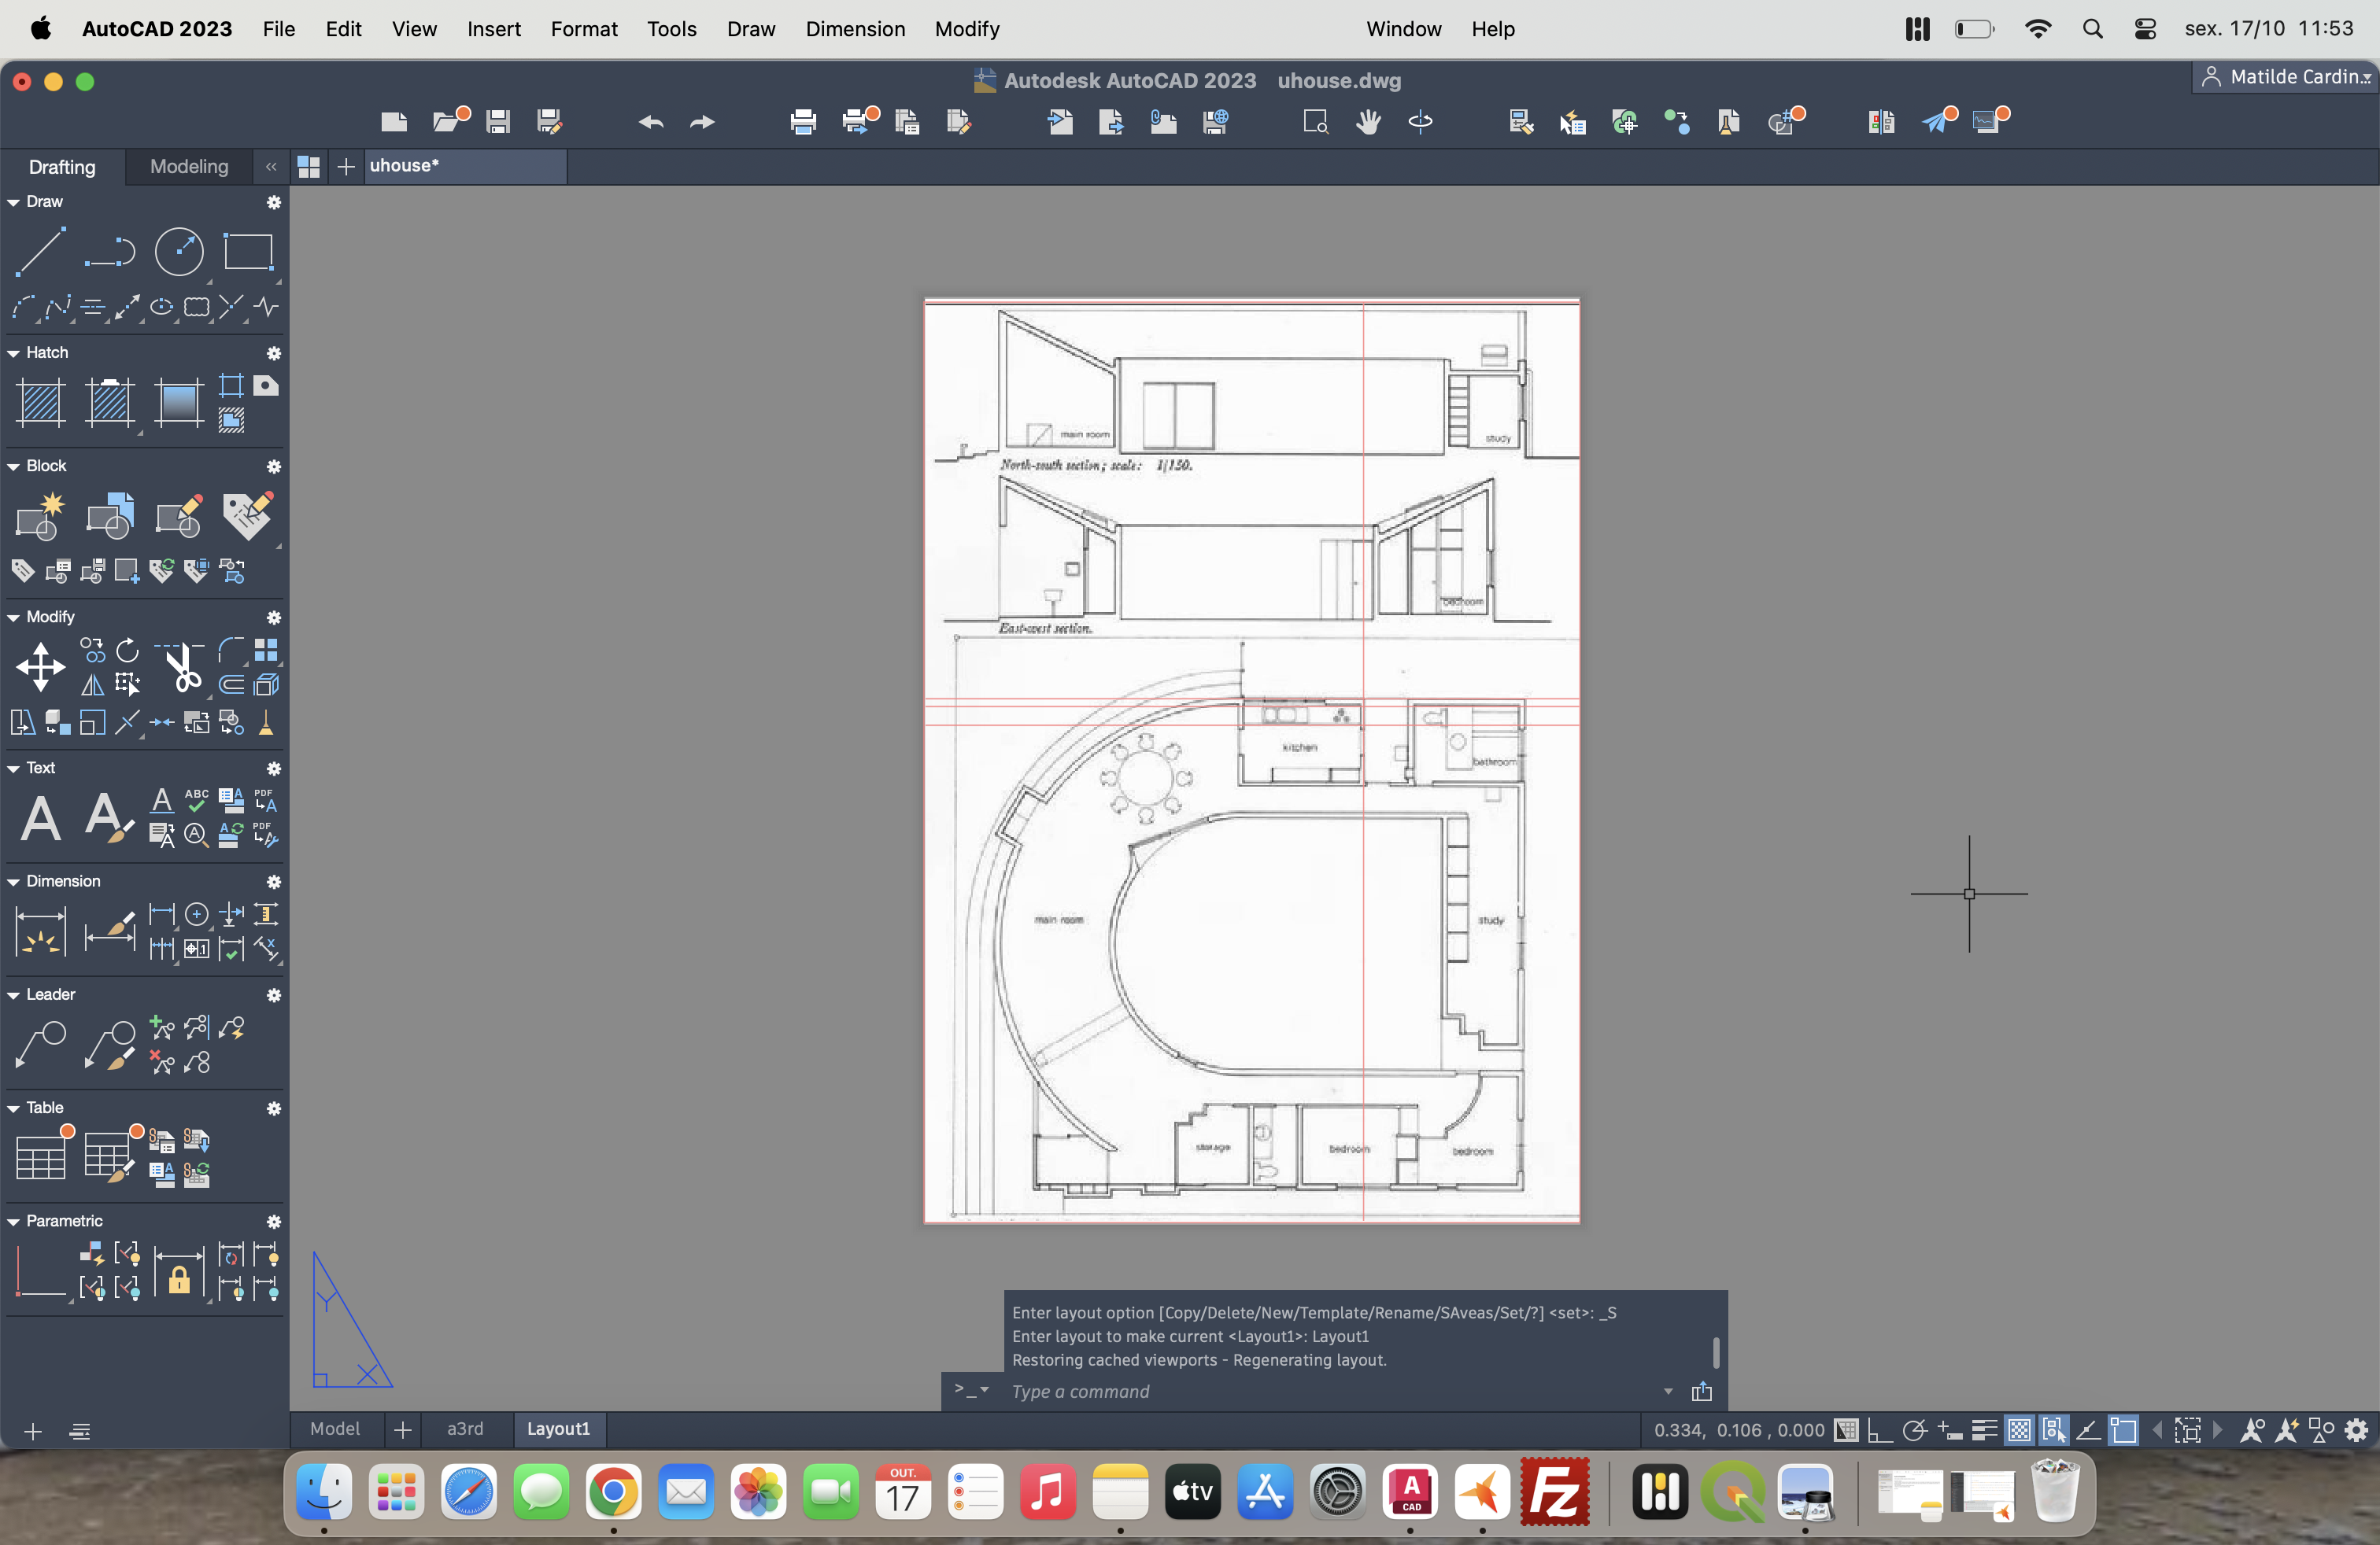Select the Rectangle tool in Draw panel

(247, 251)
